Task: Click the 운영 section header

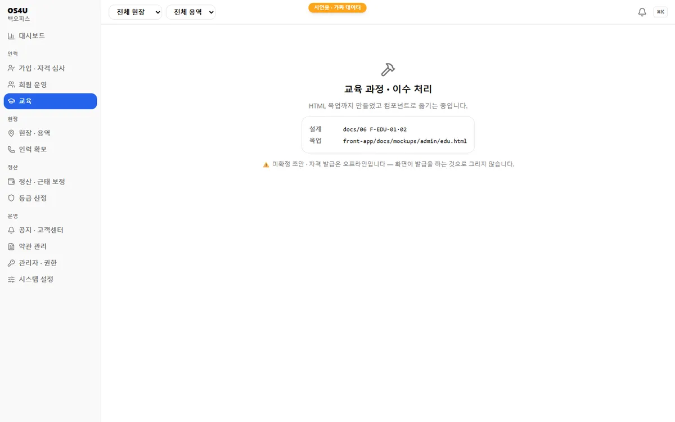Action: (12, 216)
